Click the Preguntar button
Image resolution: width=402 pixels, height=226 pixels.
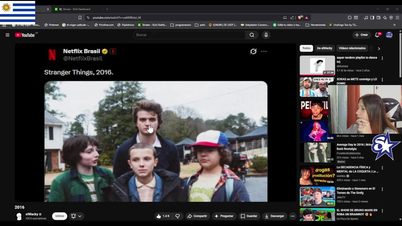pyautogui.click(x=224, y=216)
